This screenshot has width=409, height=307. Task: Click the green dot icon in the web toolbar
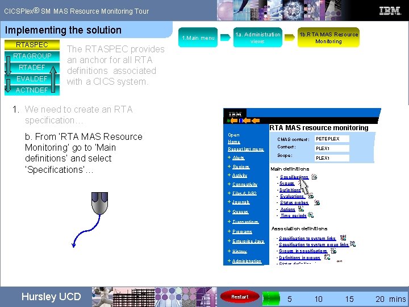coord(228,121)
